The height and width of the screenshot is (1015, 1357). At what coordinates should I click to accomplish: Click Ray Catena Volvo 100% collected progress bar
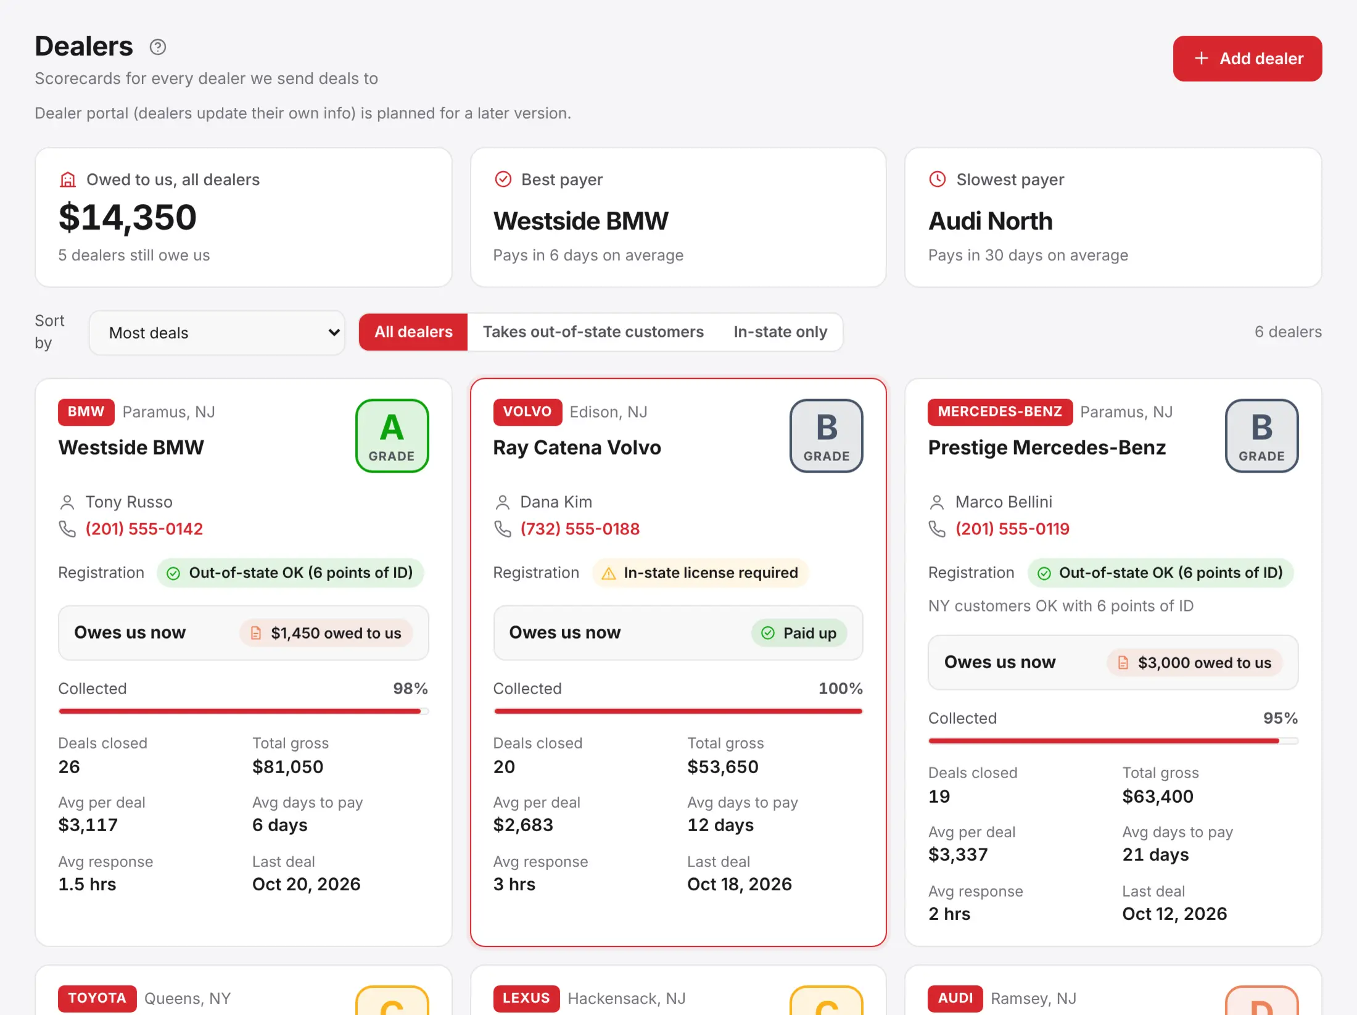[x=678, y=711]
